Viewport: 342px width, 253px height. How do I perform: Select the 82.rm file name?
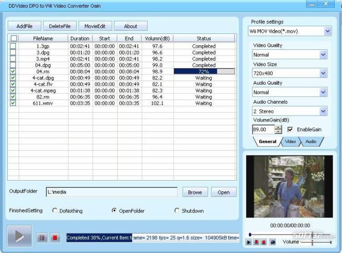[x=43, y=97]
